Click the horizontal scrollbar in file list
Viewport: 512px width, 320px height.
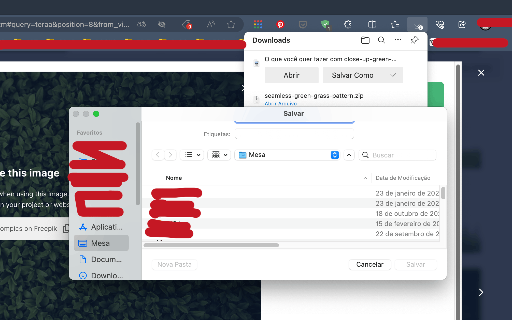point(211,245)
